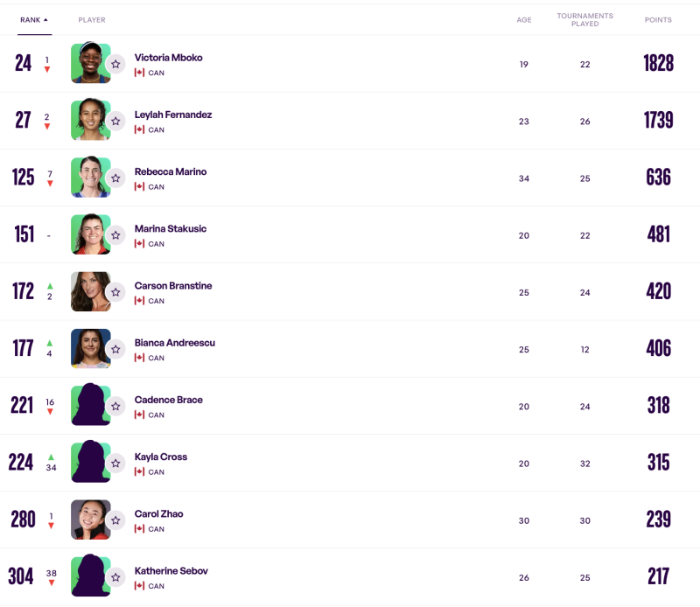Click the star icon beside Bianca Andreescu
The height and width of the screenshot is (607, 700).
[x=115, y=349]
